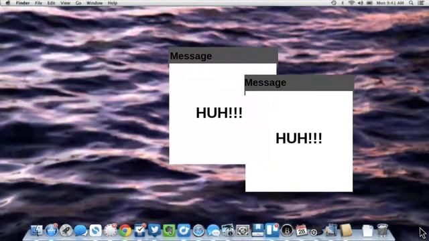The image size is (429, 241).
Task: Click the front Message window title bar
Action: (x=300, y=83)
